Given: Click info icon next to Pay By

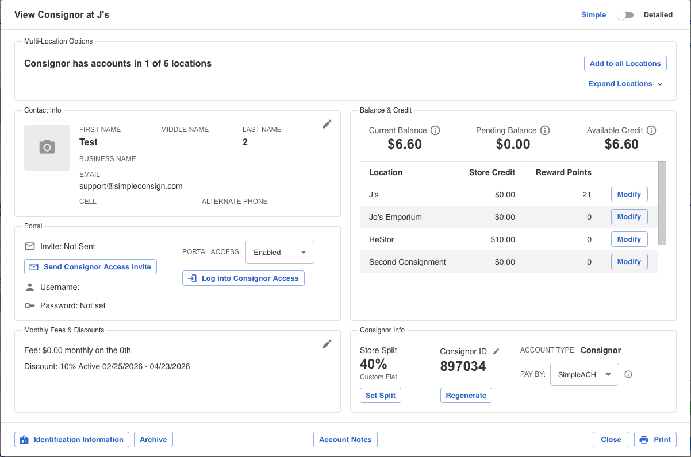Looking at the screenshot, I should (628, 374).
